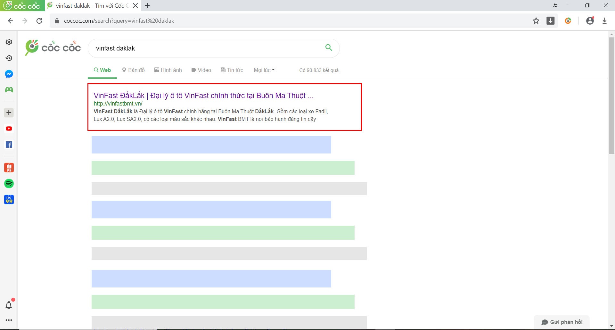Viewport: 615px width, 330px height.
Task: Reload the current search page
Action: point(39,21)
